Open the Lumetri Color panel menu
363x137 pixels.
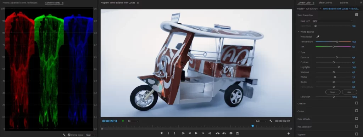coord(313,3)
